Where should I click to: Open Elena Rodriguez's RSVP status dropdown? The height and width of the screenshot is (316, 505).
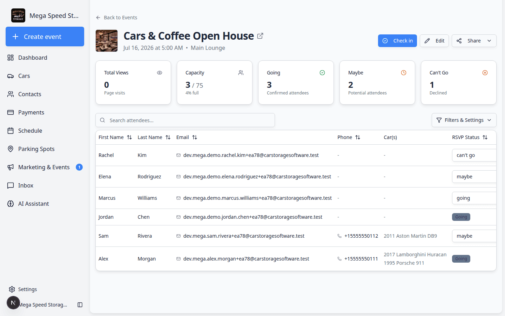pos(474,177)
